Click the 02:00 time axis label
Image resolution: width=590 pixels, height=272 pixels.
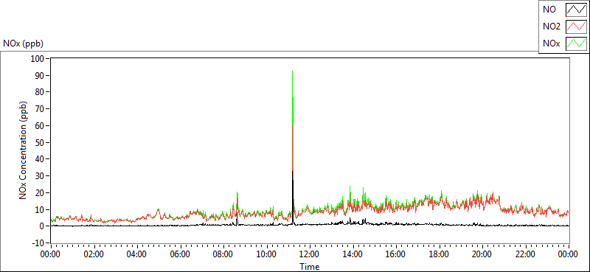94,254
